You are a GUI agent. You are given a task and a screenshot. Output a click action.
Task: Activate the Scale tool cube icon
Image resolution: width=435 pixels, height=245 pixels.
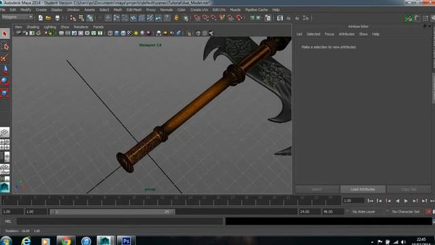click(x=5, y=93)
